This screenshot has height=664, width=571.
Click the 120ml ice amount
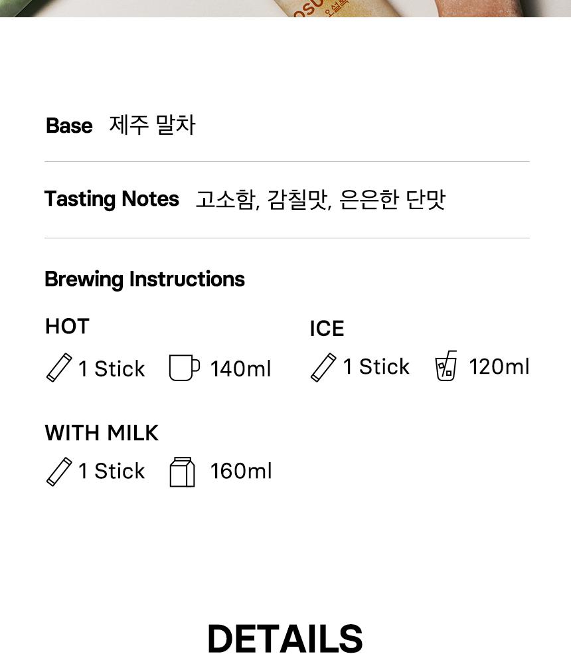point(499,367)
